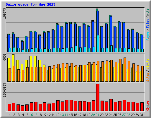Select the red 'KBytes' legend label

point(148,106)
